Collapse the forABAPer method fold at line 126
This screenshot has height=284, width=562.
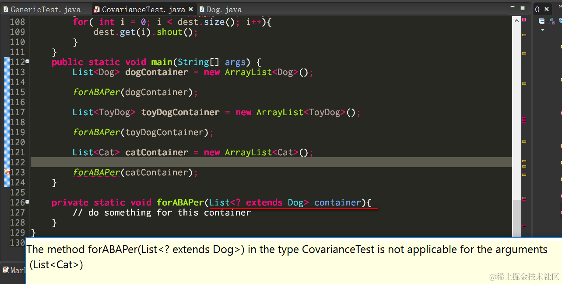(x=27, y=202)
